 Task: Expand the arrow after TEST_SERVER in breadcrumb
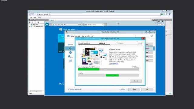click(x=49, y=14)
